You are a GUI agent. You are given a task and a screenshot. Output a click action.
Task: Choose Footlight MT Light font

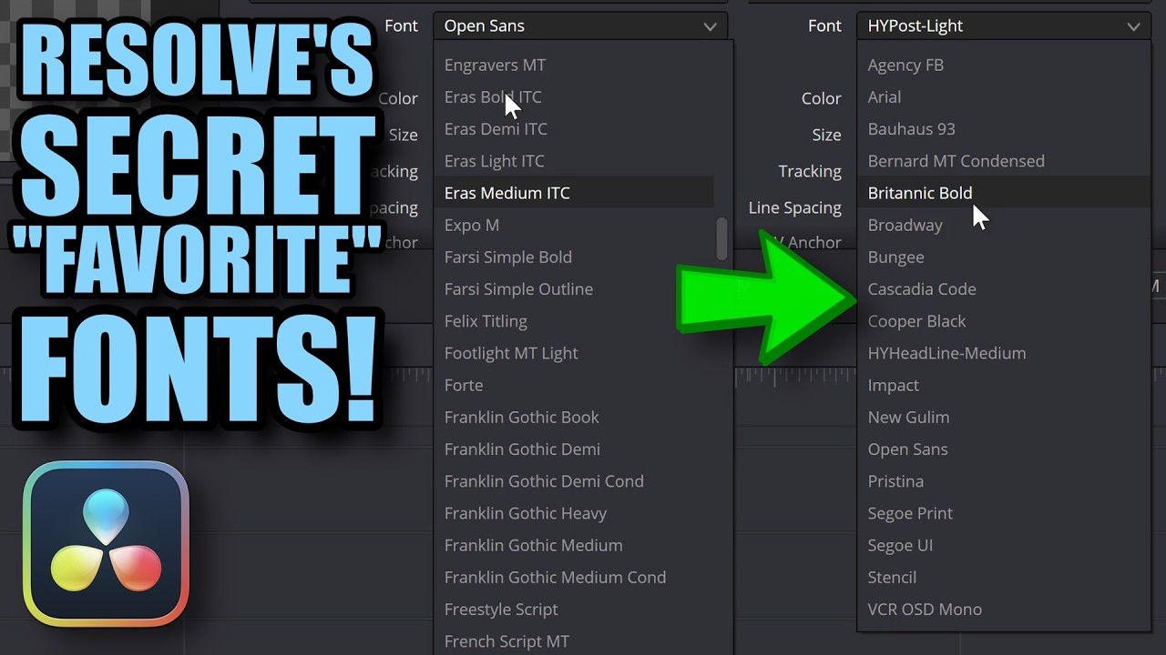click(x=511, y=353)
